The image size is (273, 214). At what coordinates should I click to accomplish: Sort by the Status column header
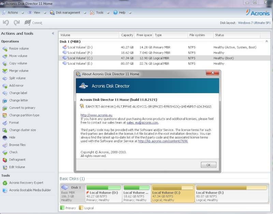pyautogui.click(x=237, y=35)
